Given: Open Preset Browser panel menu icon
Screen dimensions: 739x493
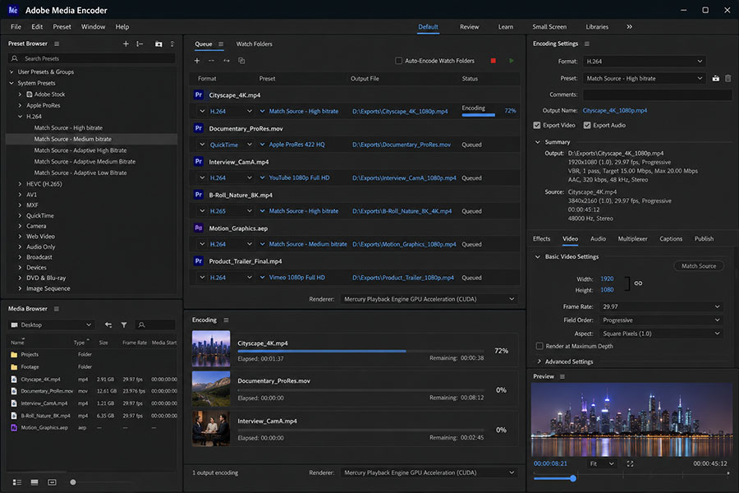Looking at the screenshot, I should pyautogui.click(x=57, y=44).
